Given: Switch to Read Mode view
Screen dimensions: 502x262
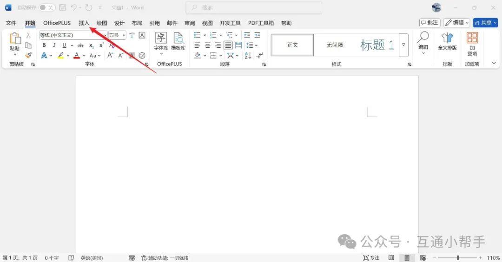Looking at the screenshot, I should click(391, 257).
